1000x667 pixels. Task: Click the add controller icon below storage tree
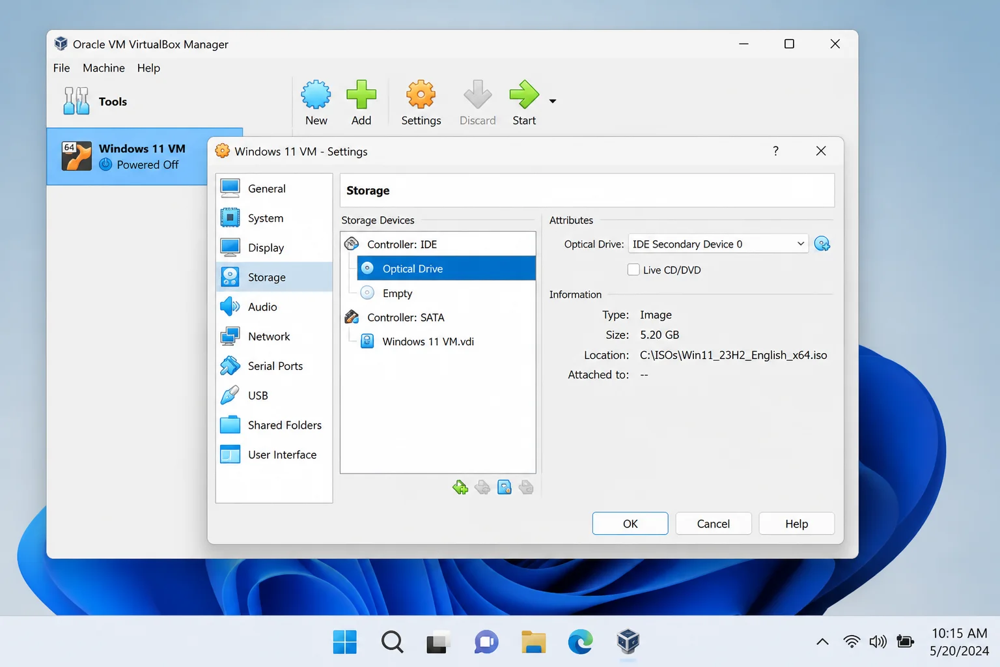pos(460,487)
